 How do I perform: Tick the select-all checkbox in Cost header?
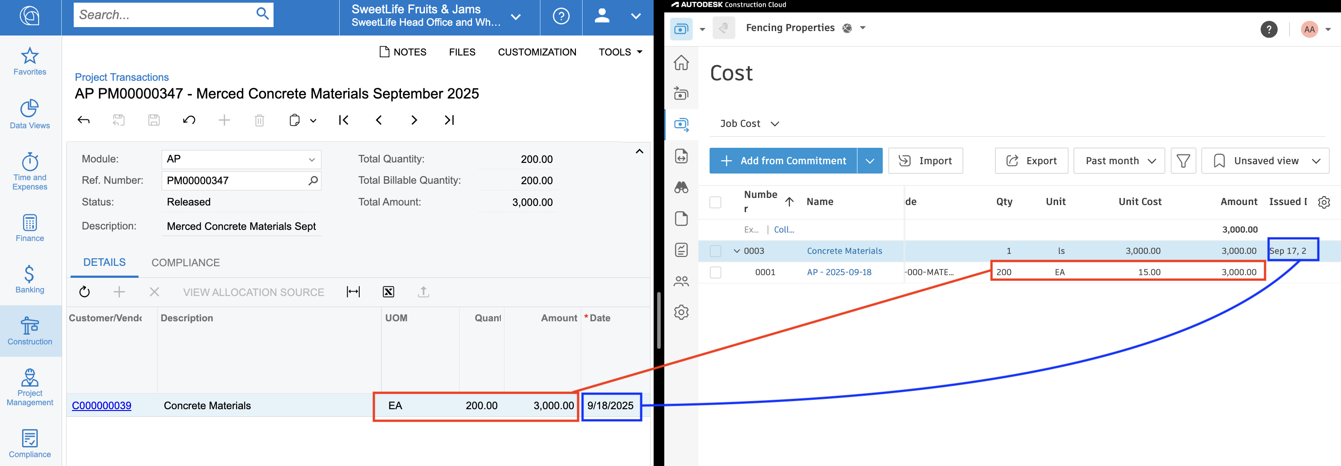pos(715,202)
